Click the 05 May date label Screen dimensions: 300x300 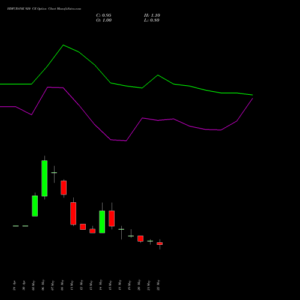[34, 285]
